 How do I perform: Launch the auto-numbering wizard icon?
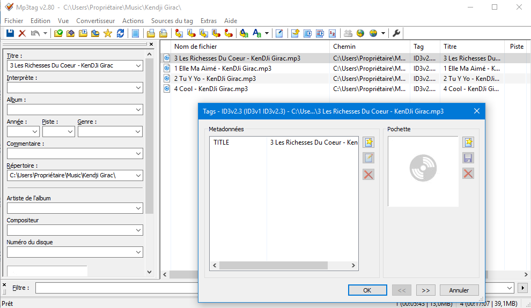(333, 33)
